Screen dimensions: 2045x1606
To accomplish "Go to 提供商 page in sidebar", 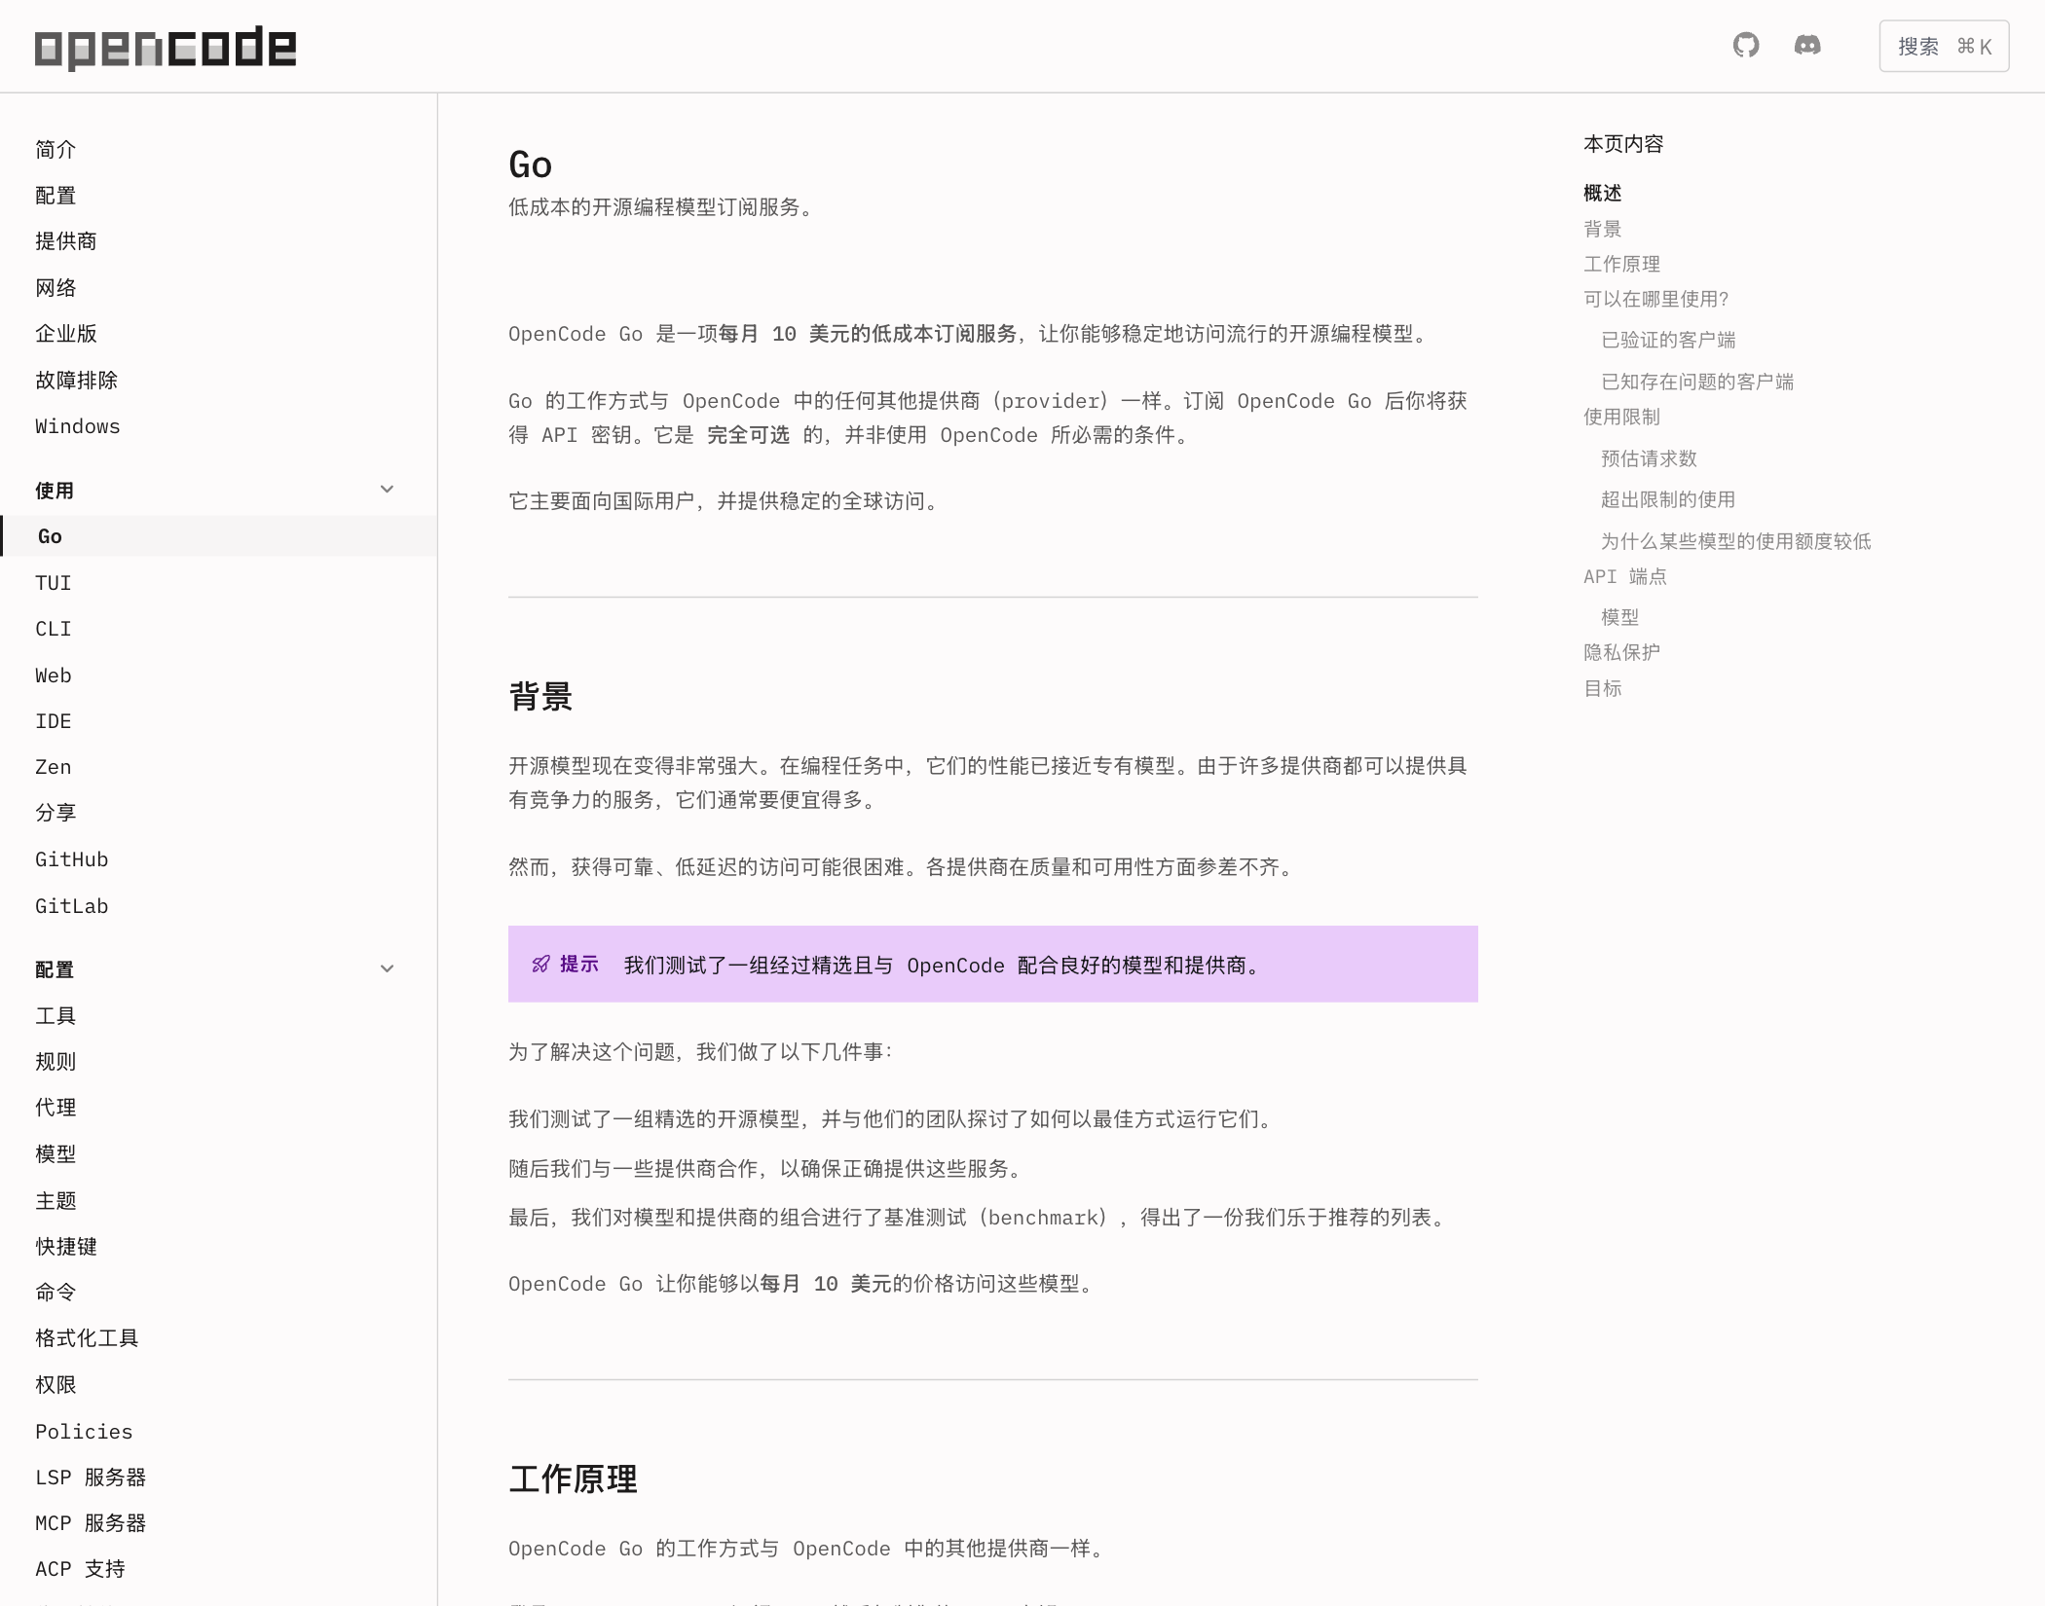I will [x=66, y=241].
